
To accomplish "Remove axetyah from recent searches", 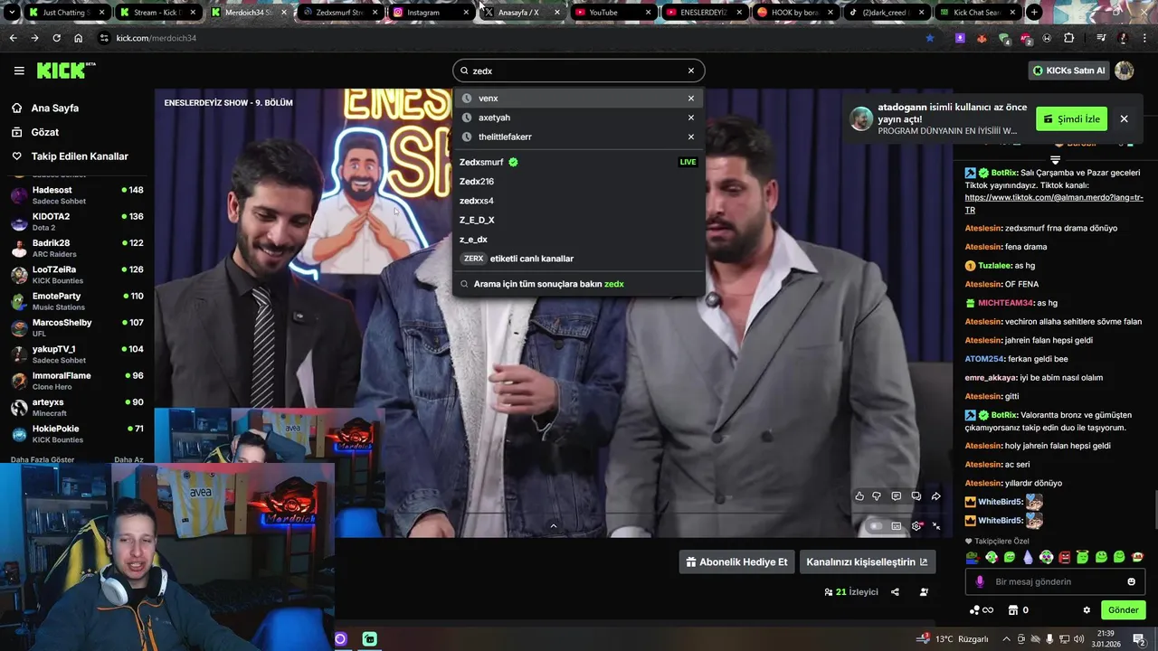I will click(691, 118).
